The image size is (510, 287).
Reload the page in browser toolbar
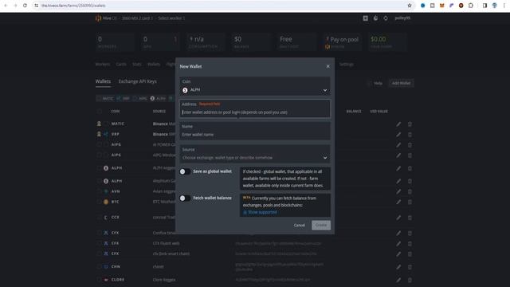coord(25,6)
